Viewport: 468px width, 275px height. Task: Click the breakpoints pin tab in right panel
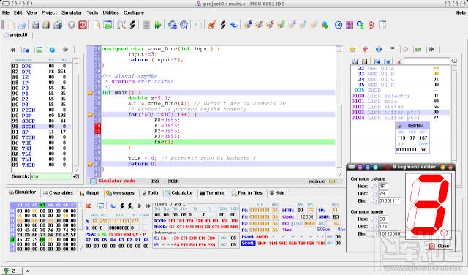tap(365, 49)
